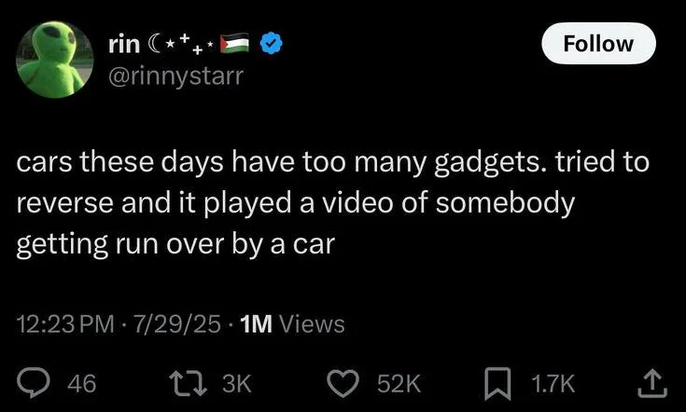Click the display name "rin"

click(124, 43)
